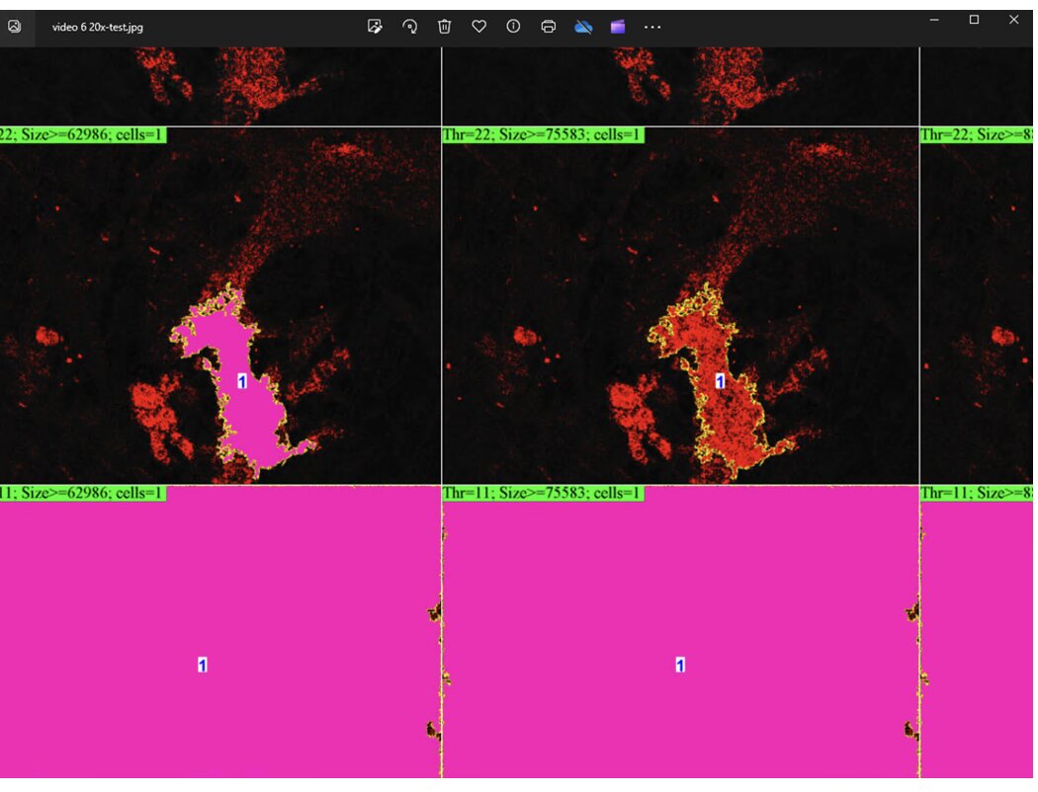
Task: Click the '1' marker in the bottom-left magenta panel
Action: [202, 666]
